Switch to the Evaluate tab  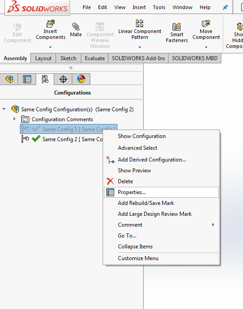point(95,58)
